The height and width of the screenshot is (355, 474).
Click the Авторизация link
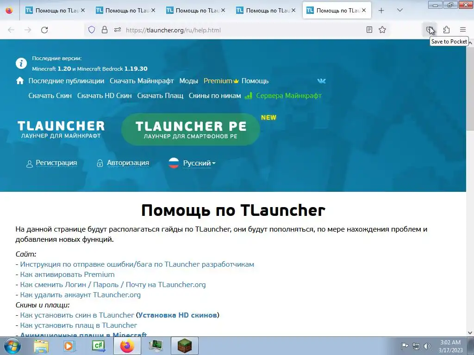coord(128,163)
